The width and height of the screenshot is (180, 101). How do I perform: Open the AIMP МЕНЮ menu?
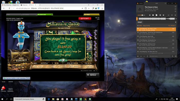140,3
